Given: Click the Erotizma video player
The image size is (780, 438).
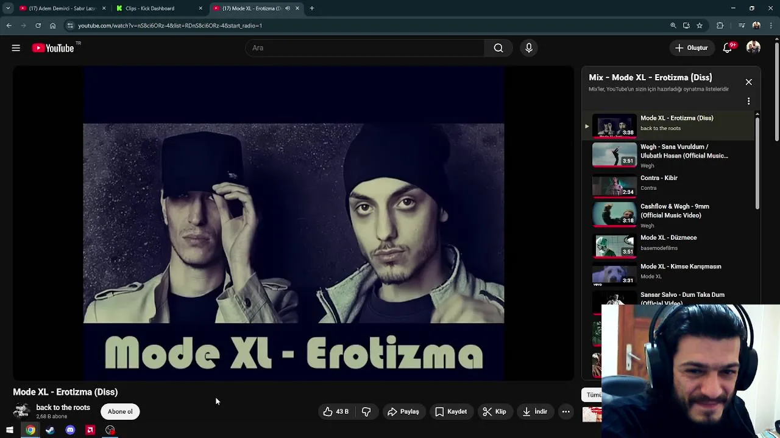Looking at the screenshot, I should click(x=293, y=223).
